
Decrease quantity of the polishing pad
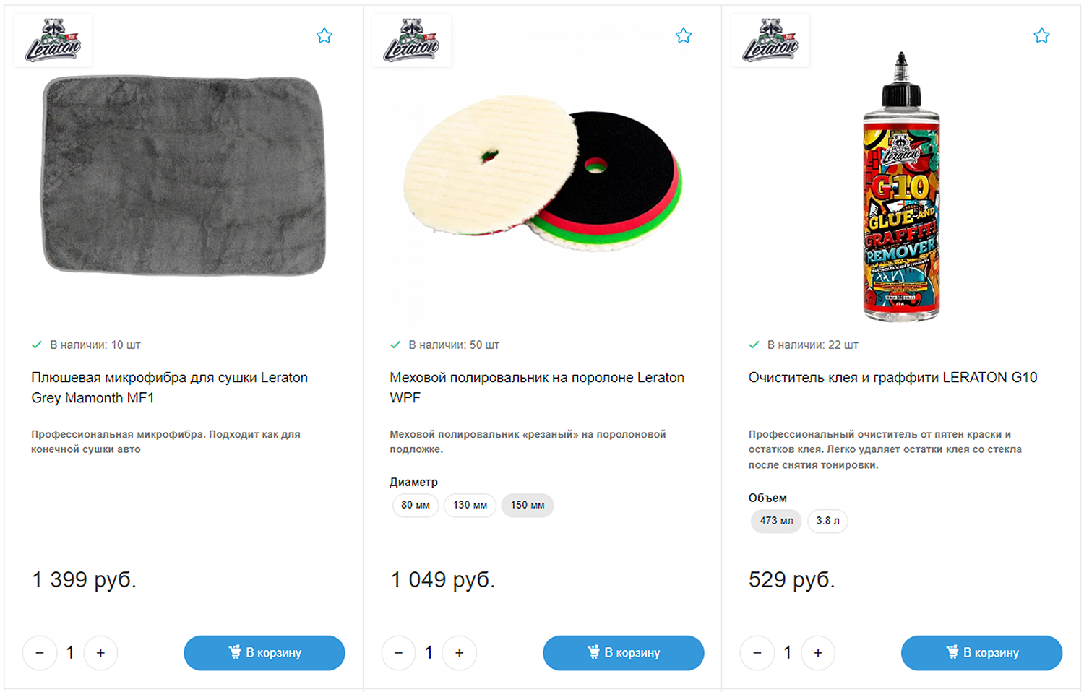pyautogui.click(x=398, y=653)
